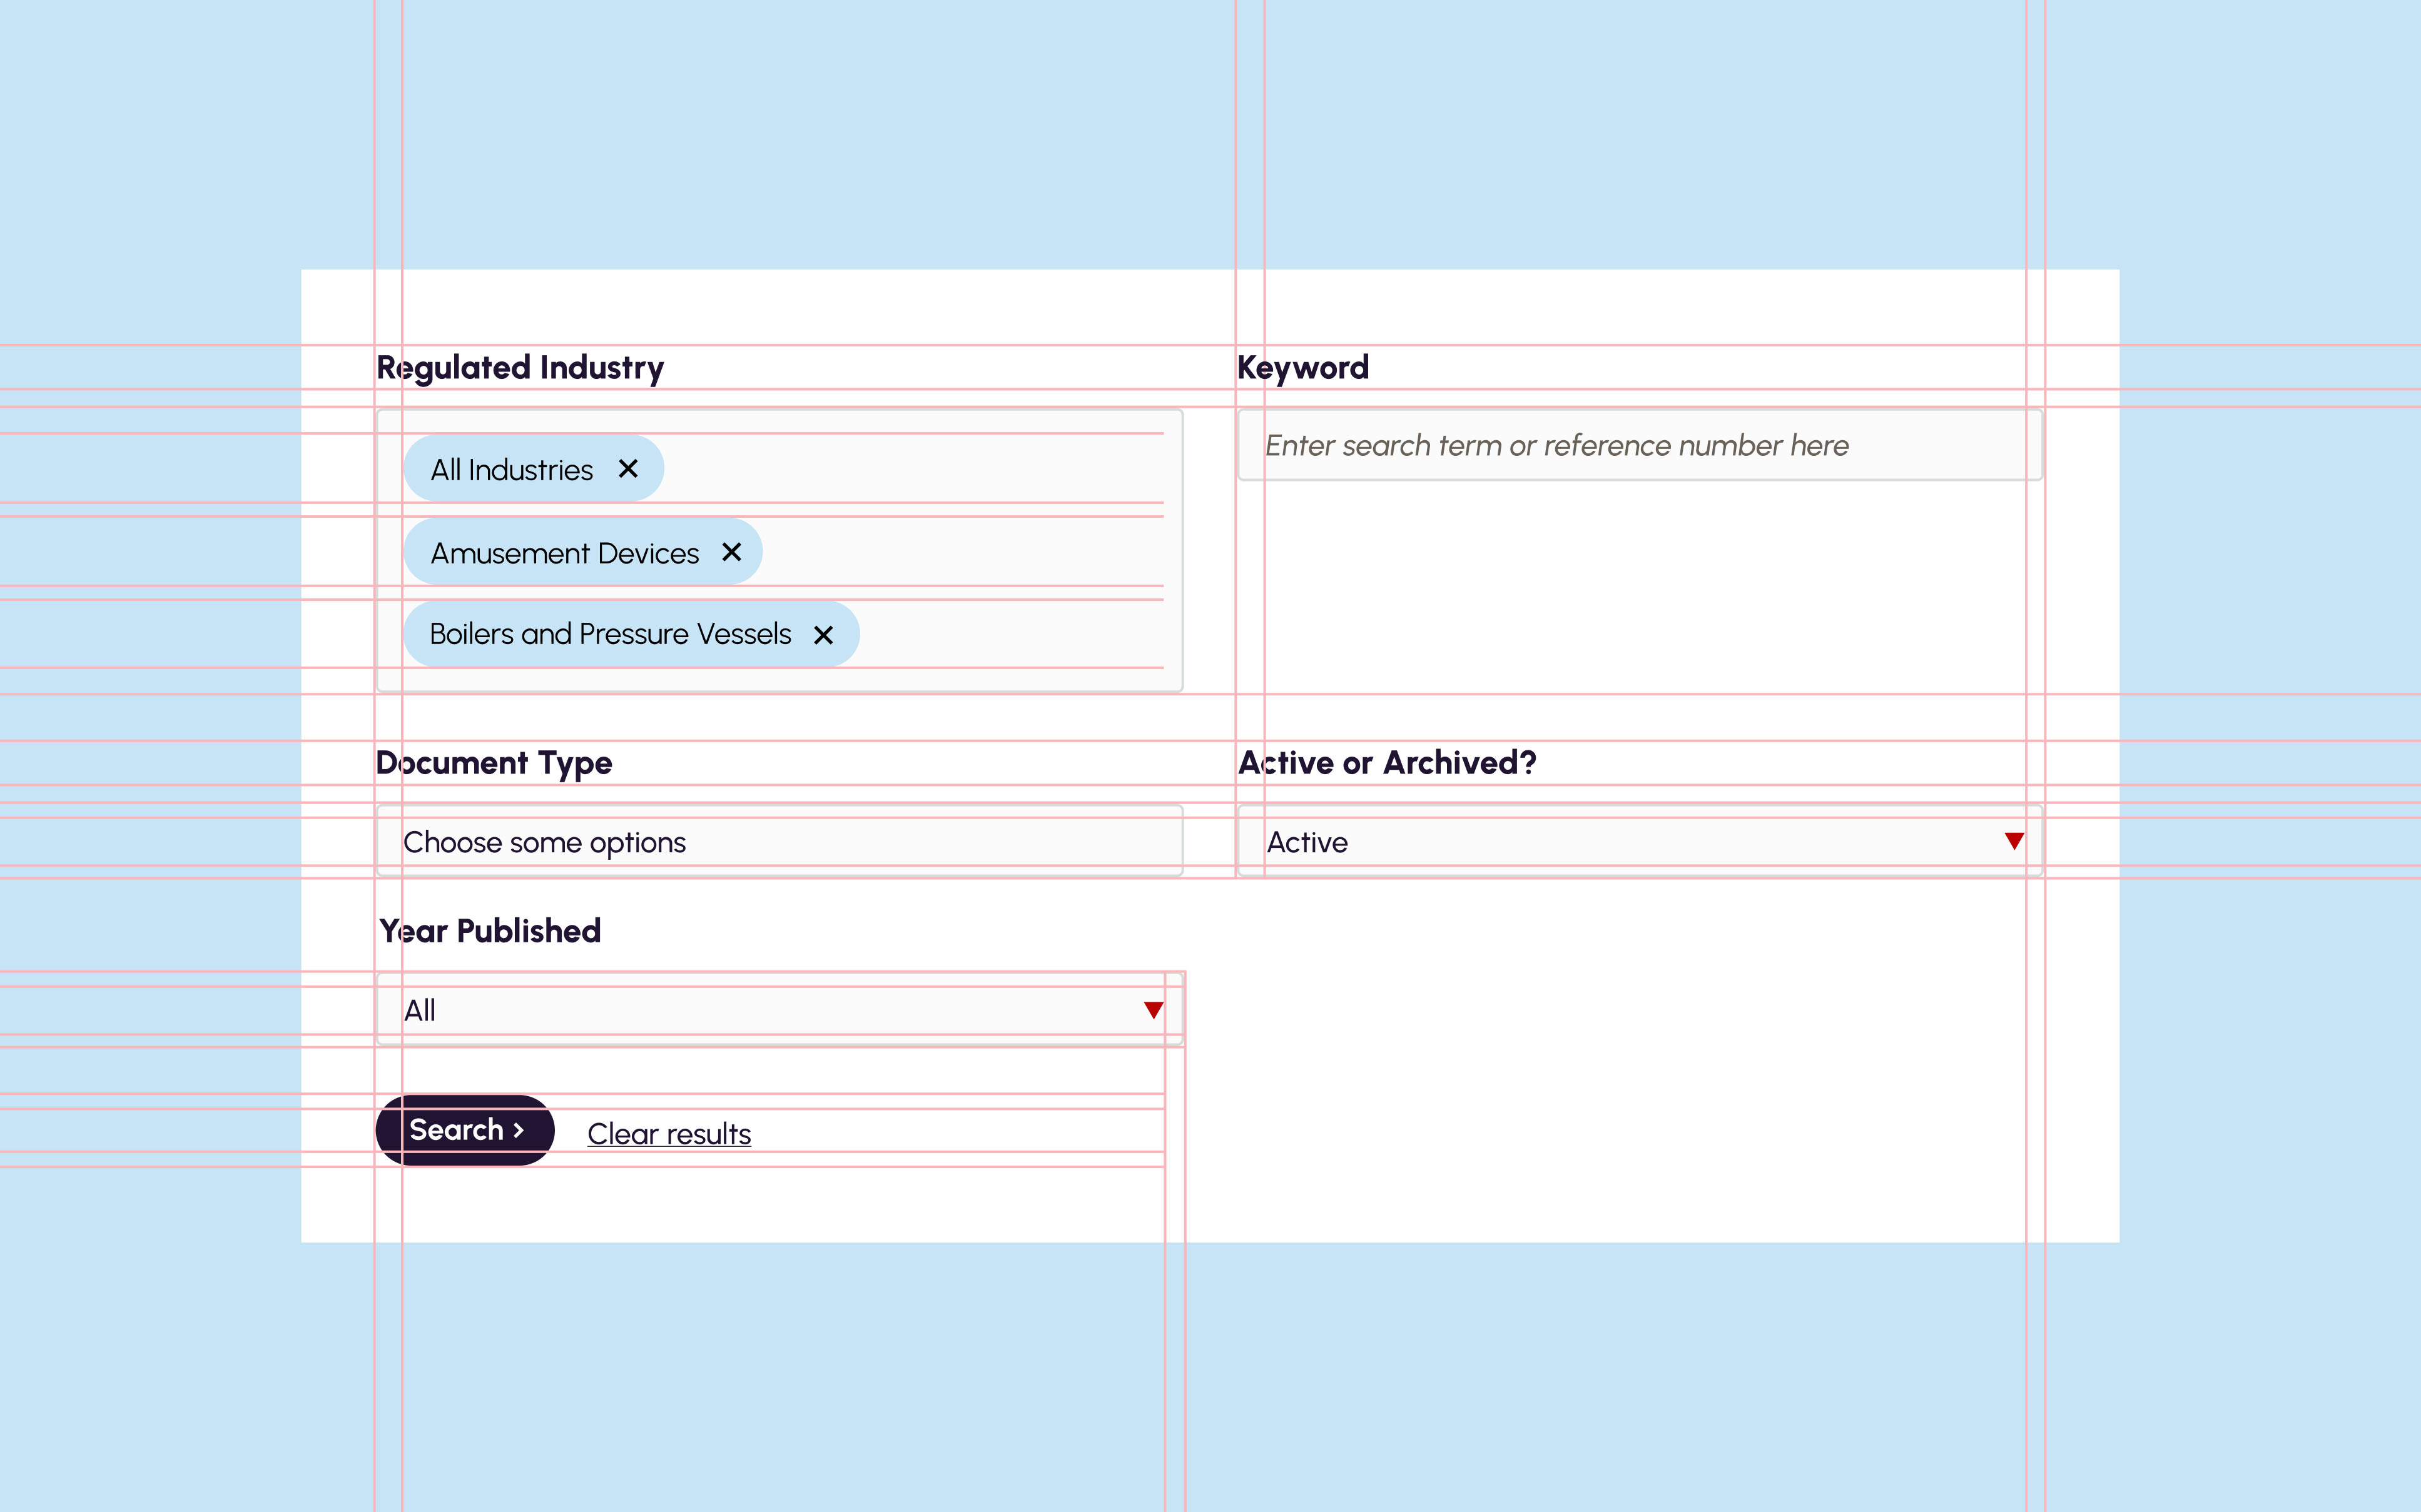Click the Document Type label
Image resolution: width=2421 pixels, height=1512 pixels.
[x=493, y=763]
